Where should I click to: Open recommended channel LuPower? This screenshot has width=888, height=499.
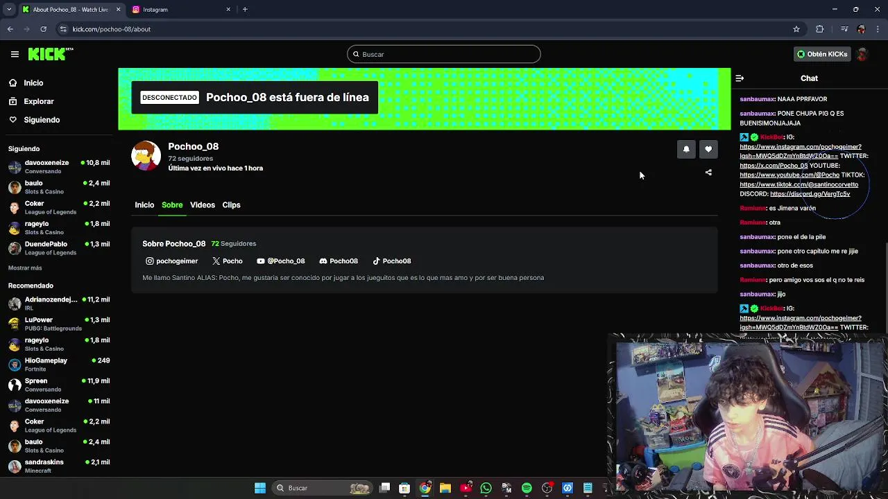tap(59, 324)
